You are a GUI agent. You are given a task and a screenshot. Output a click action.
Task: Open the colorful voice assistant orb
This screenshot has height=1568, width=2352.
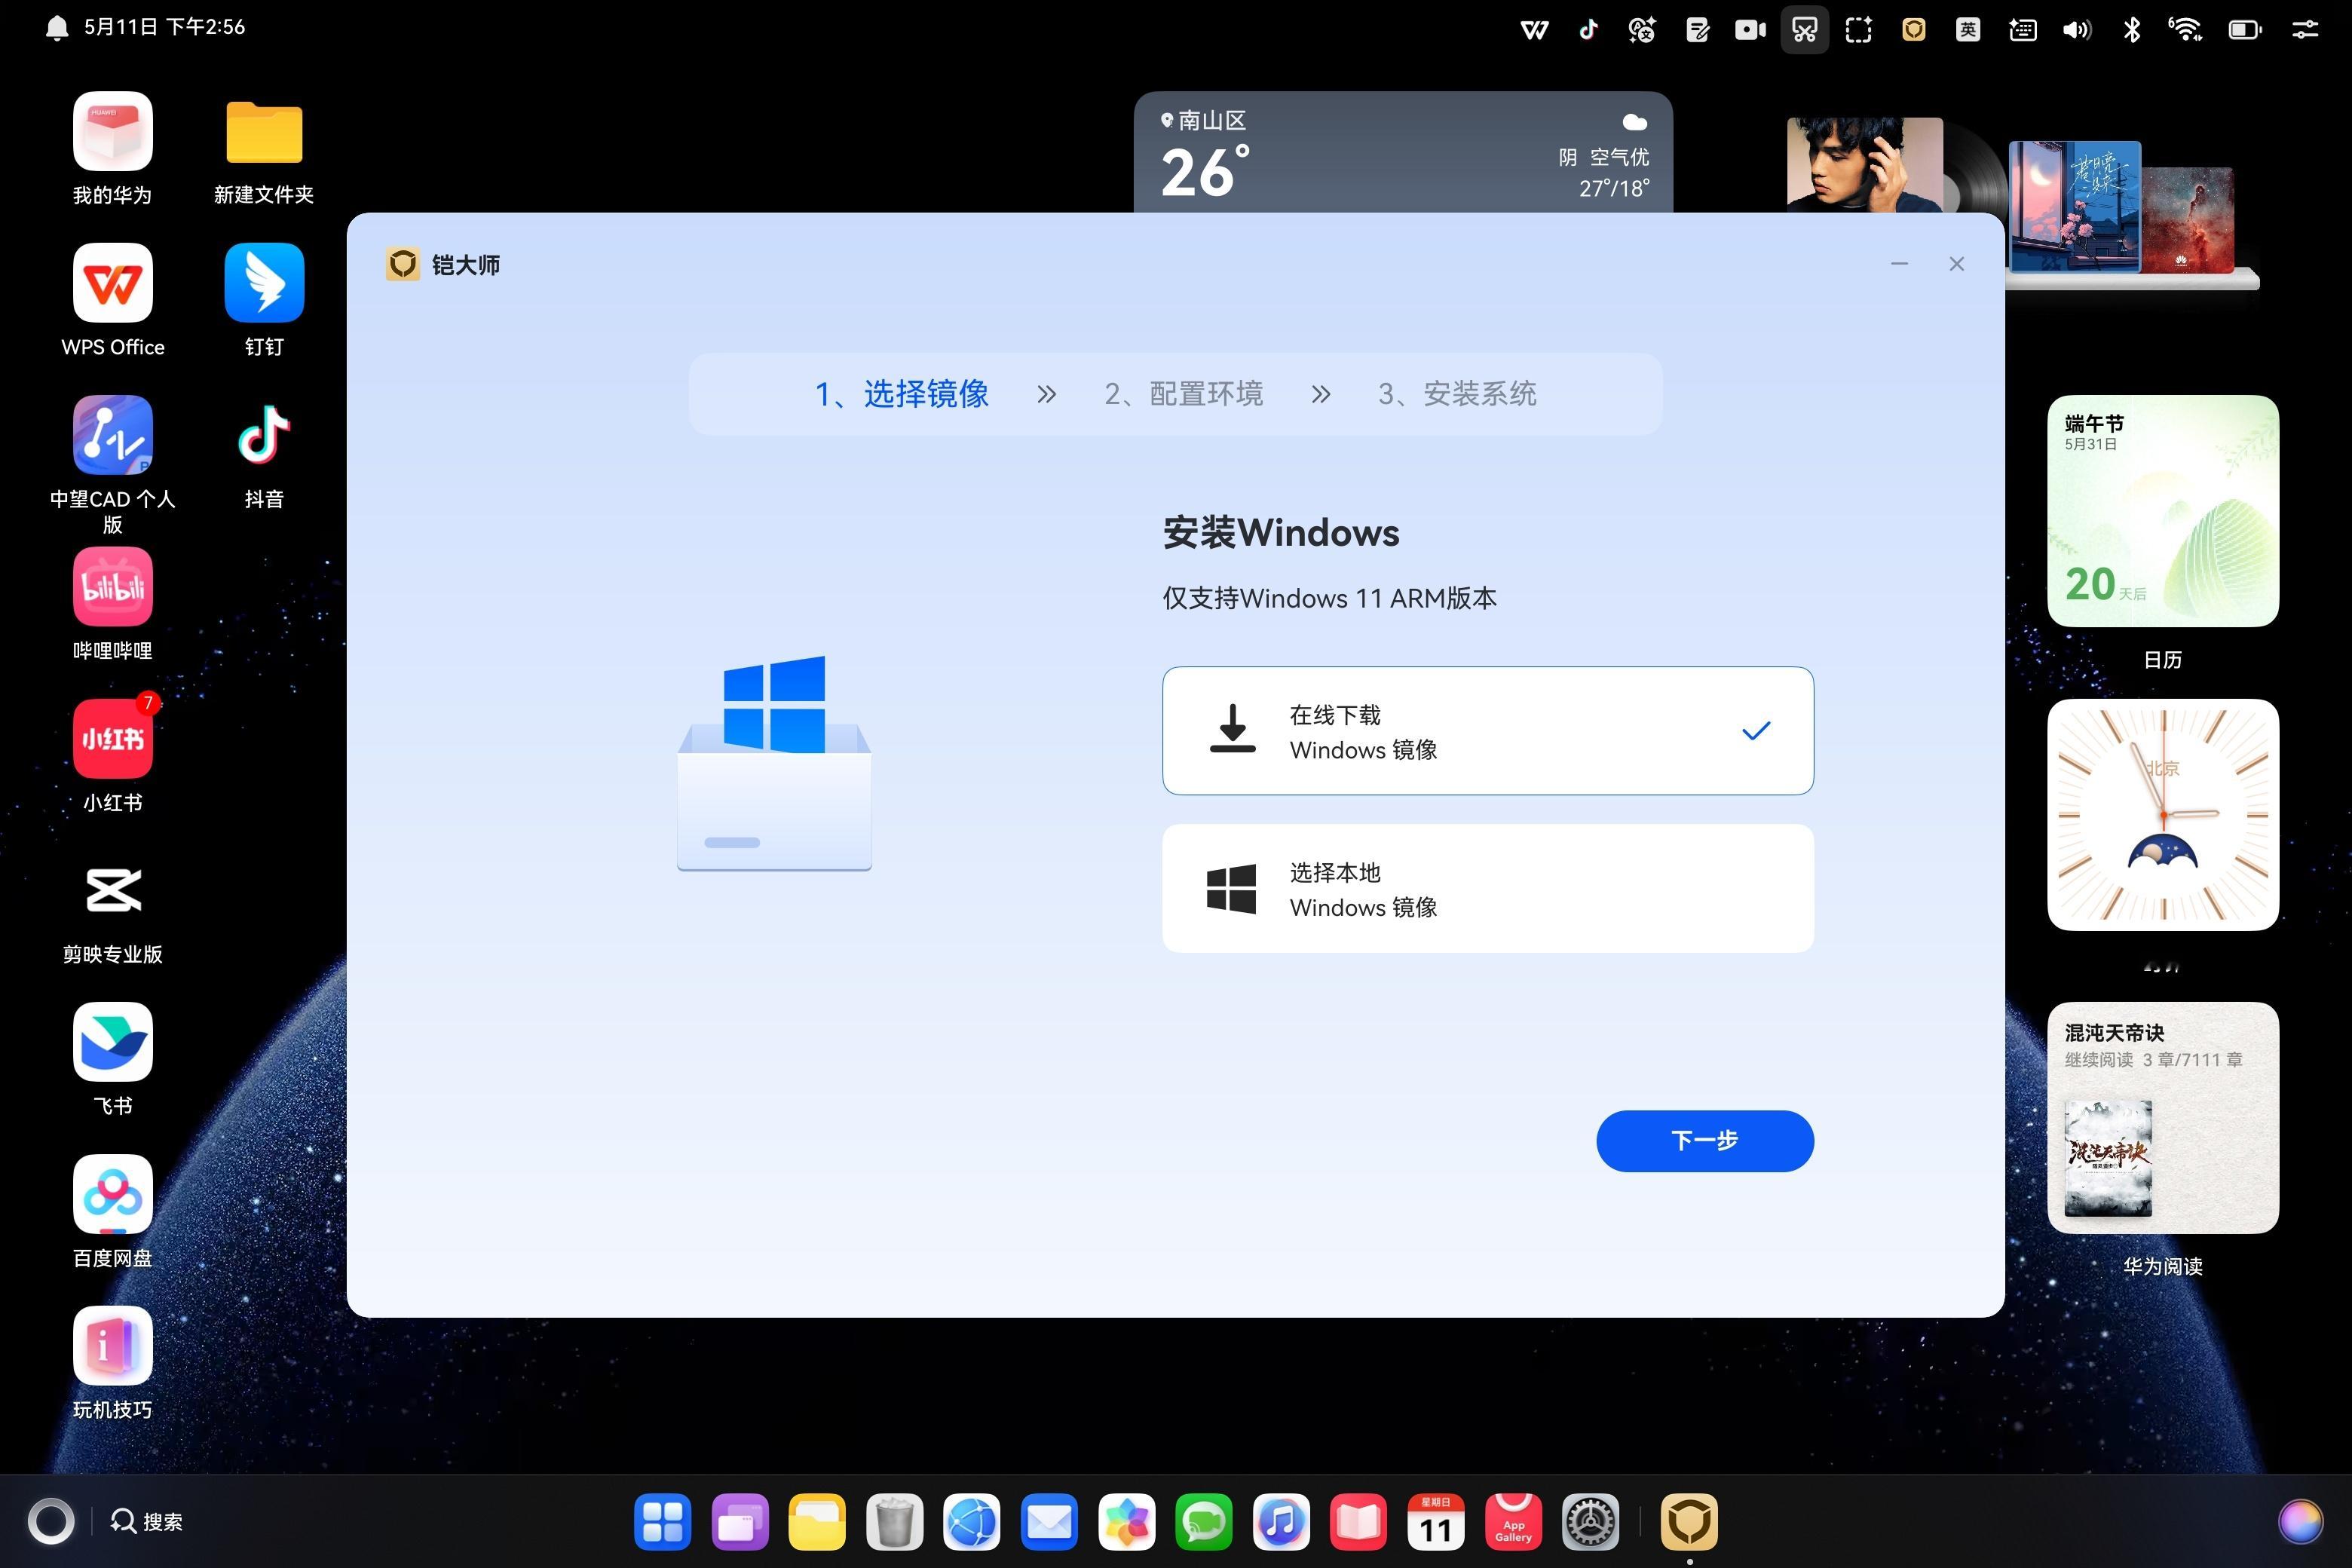point(2300,1522)
